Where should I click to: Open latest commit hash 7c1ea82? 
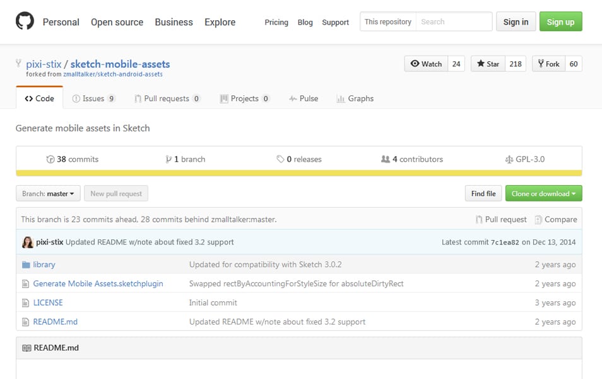(505, 242)
